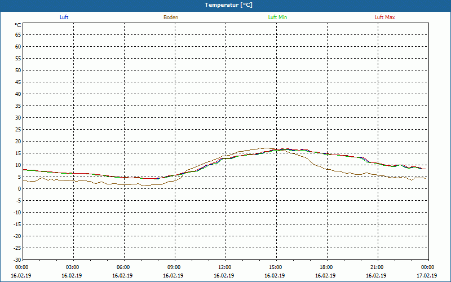
Task: Click the 0 value on y-axis
Action: pyautogui.click(x=20, y=189)
